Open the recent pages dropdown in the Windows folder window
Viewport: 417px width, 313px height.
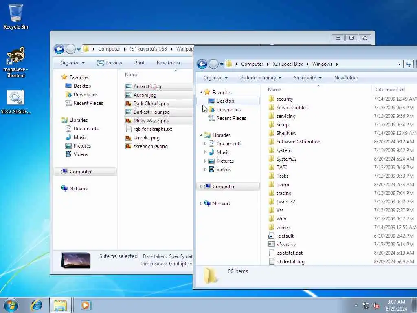coord(221,64)
